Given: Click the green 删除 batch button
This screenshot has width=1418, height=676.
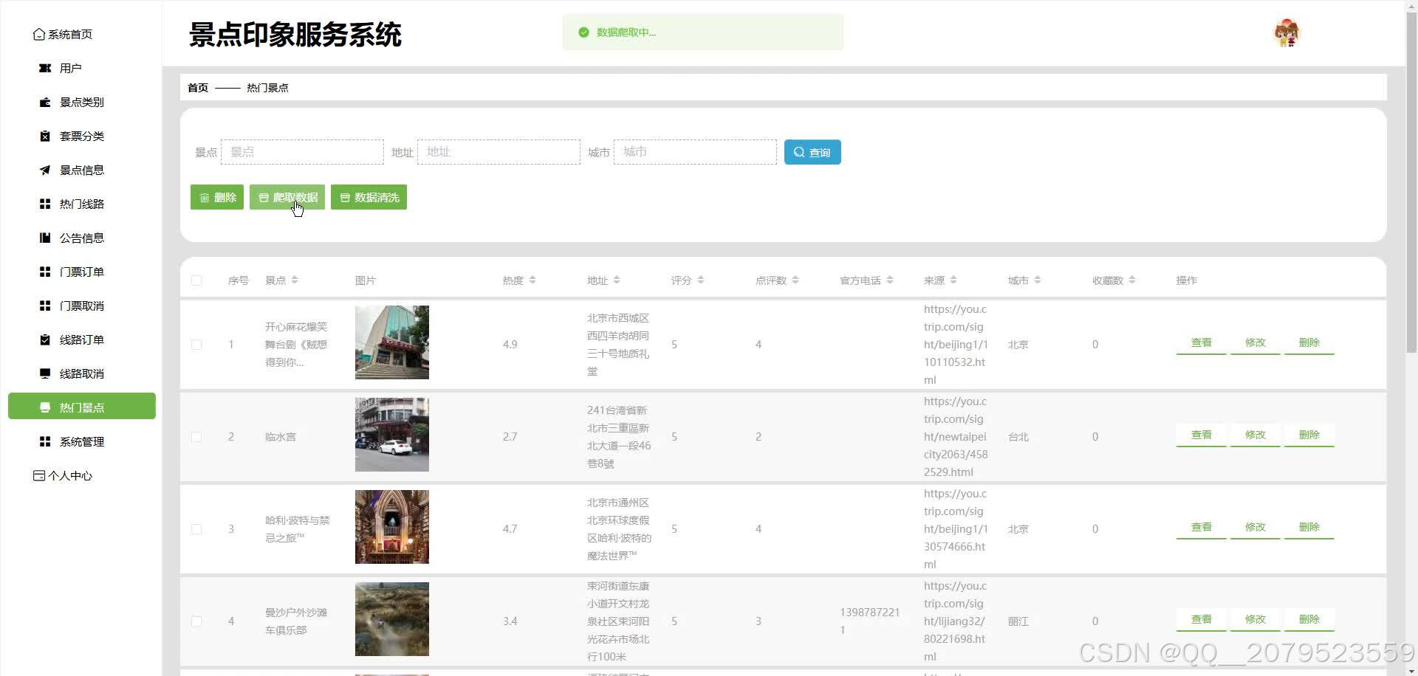Looking at the screenshot, I should (217, 197).
